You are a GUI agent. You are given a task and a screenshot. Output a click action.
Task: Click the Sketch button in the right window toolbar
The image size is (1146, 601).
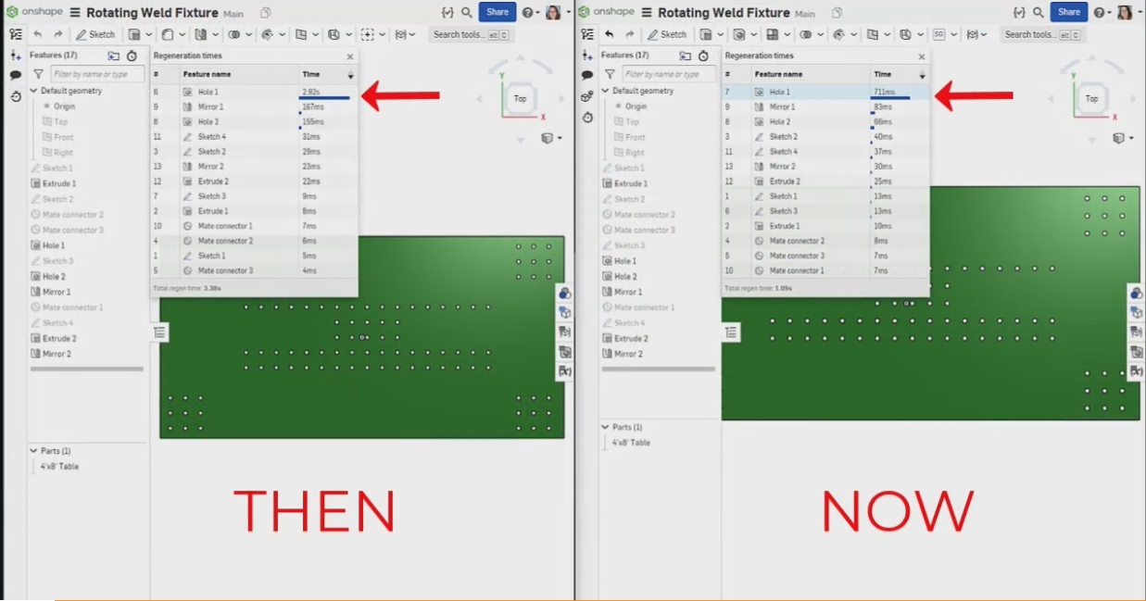coord(668,34)
